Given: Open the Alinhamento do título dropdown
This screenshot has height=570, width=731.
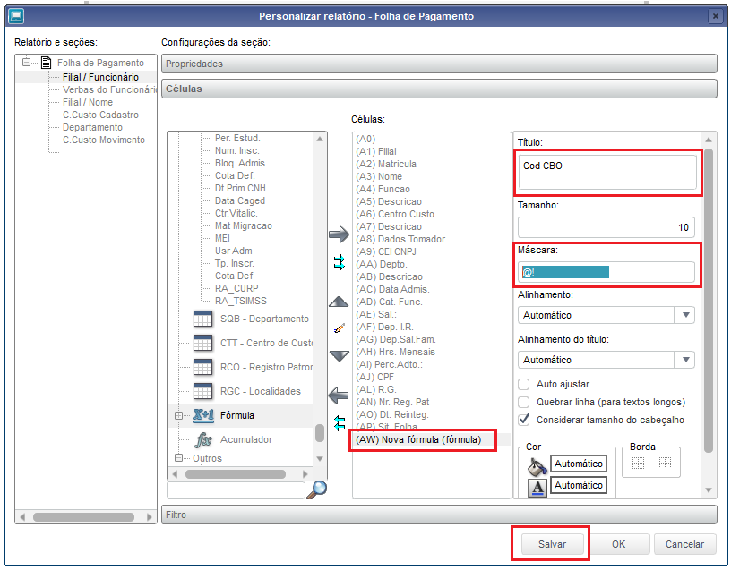Looking at the screenshot, I should (x=606, y=360).
